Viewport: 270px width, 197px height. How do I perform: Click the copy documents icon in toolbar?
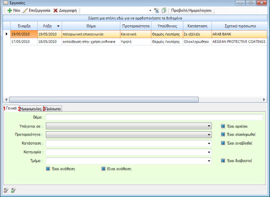click(164, 10)
